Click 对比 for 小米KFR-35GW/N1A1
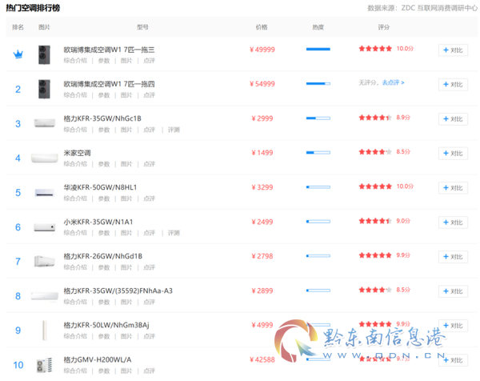This screenshot has width=480, height=381. 453,223
